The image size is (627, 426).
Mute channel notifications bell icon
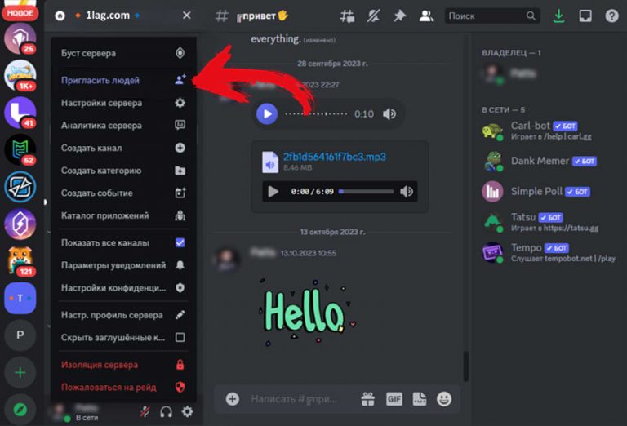[x=374, y=16]
